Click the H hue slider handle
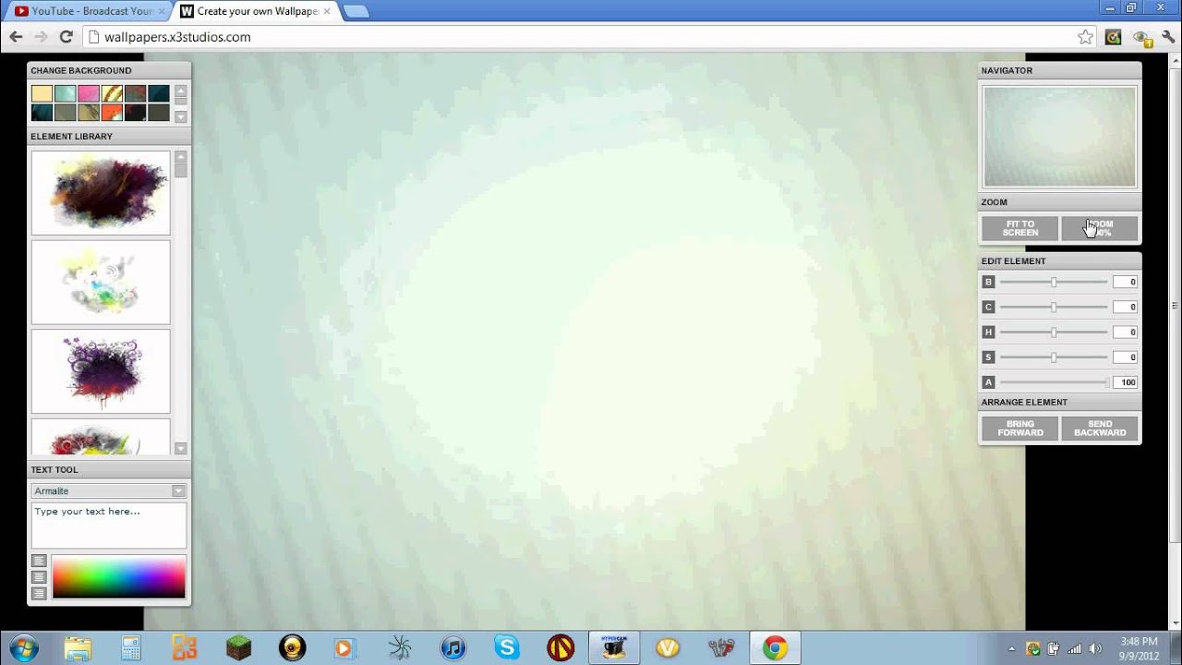Viewport: 1182px width, 665px height. [1054, 332]
